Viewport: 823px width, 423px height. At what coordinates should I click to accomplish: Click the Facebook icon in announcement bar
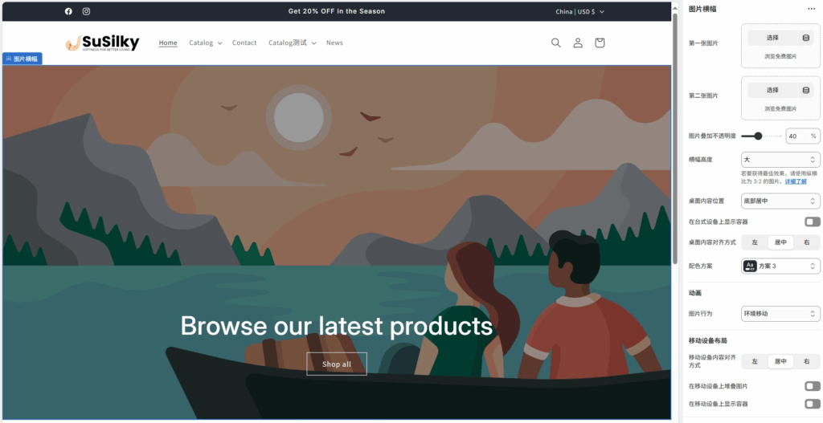68,11
